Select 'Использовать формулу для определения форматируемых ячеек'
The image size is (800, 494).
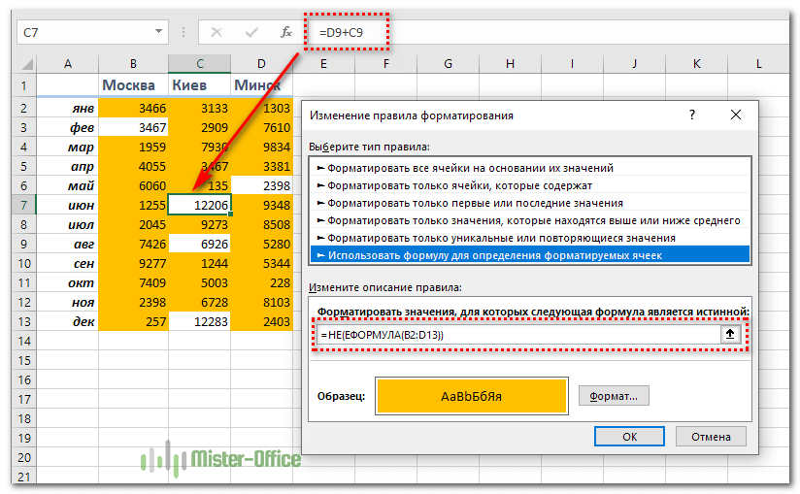click(491, 254)
